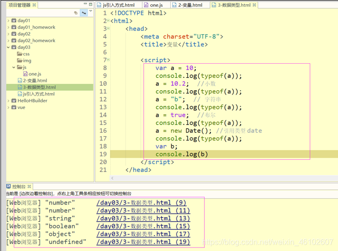
Task: Click the console "undefined" output text
Action: click(66, 242)
